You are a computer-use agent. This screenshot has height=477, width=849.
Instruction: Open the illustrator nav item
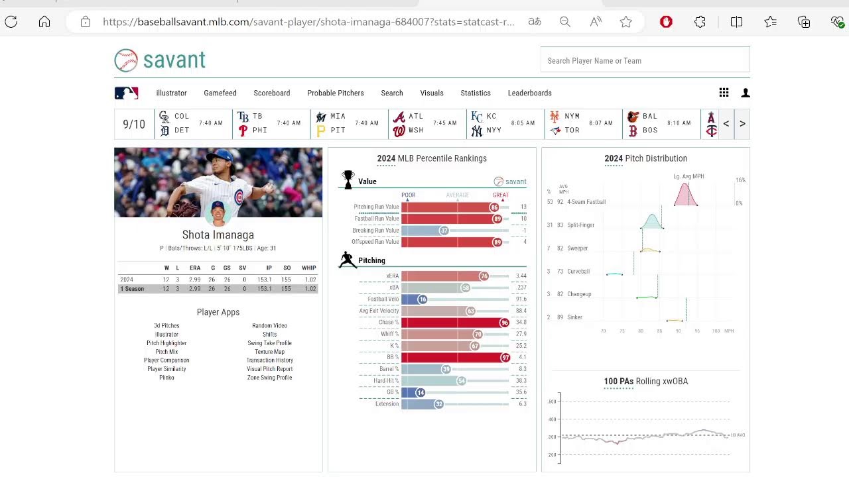pos(171,93)
